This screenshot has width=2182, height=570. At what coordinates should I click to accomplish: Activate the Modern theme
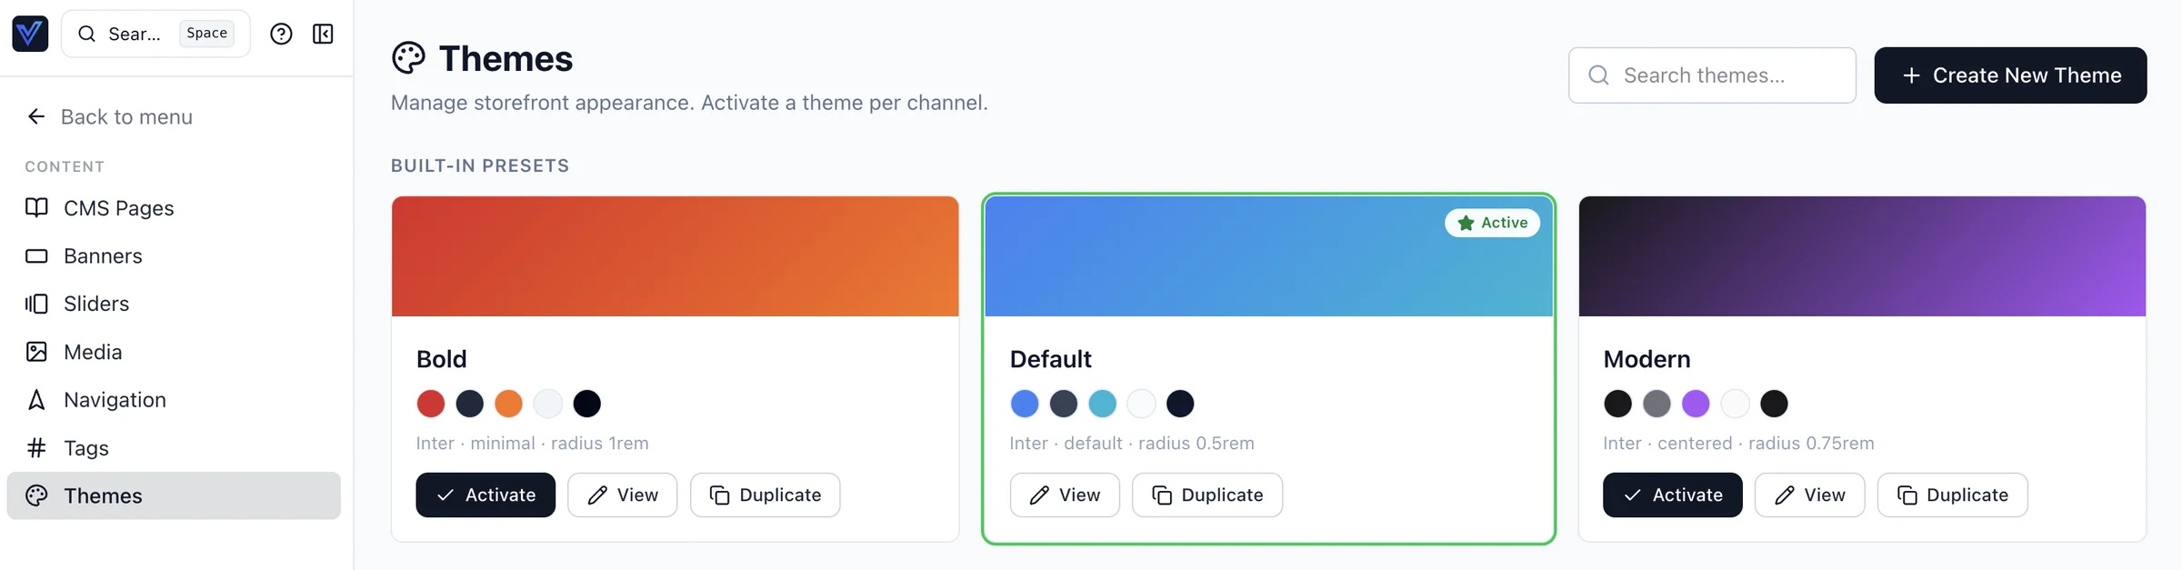(x=1672, y=495)
